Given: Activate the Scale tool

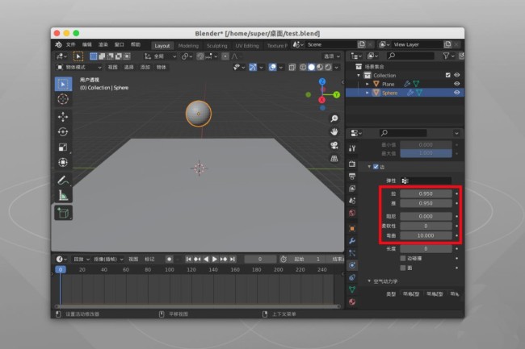Looking at the screenshot, I should point(63,147).
